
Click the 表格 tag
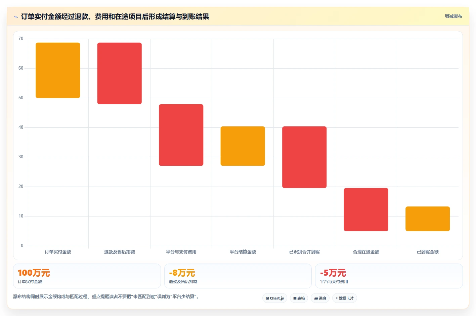pos(299,298)
